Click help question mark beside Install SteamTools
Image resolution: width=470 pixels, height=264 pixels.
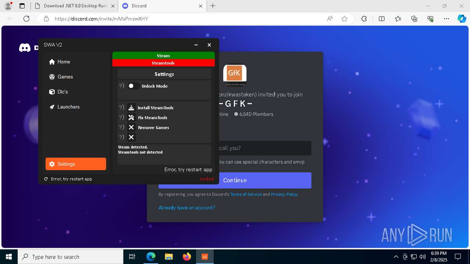coord(122,107)
